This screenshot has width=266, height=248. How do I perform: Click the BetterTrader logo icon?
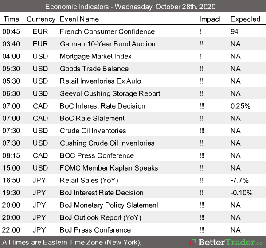click(x=192, y=242)
